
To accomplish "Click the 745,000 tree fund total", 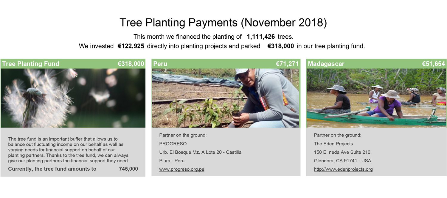I will 128,169.
